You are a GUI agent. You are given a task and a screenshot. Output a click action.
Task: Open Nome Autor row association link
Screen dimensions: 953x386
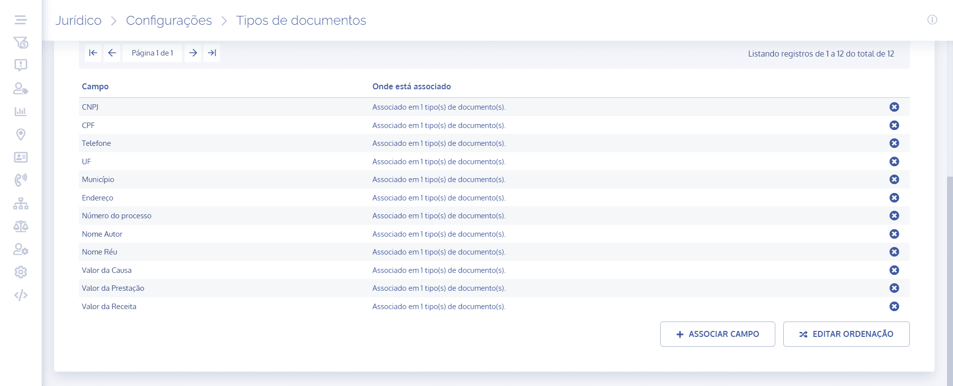tap(439, 234)
